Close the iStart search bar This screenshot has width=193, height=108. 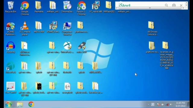181,5
